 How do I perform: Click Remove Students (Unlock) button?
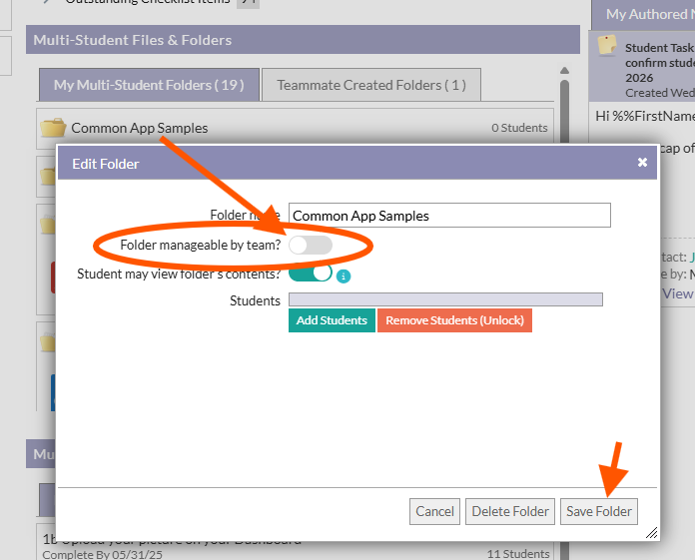pyautogui.click(x=454, y=320)
